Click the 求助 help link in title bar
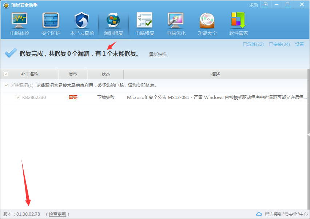Viewport: 310px width, 219px height. (x=254, y=5)
